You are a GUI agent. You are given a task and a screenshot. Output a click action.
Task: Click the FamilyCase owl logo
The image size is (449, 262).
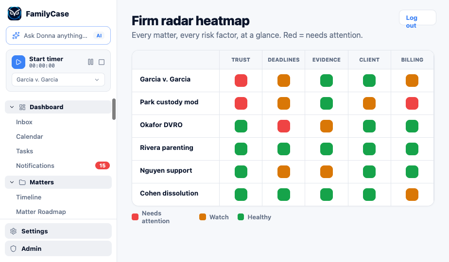pos(15,14)
